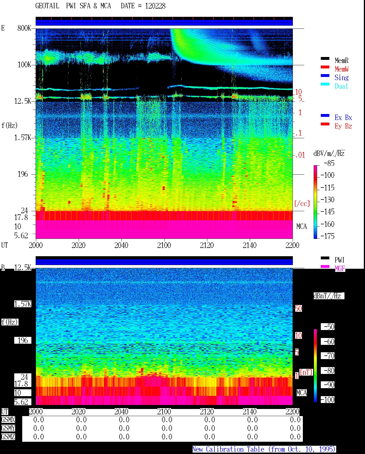The image size is (365, 454).
Task: Select the red MemW legend swatch
Action: [325, 67]
